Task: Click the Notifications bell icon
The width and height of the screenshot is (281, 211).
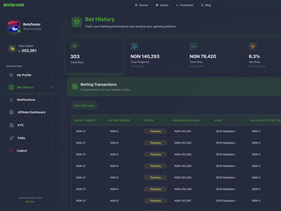Action: [11, 100]
